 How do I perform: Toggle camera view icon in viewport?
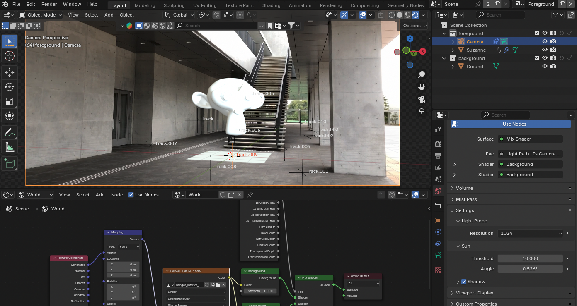tap(422, 99)
